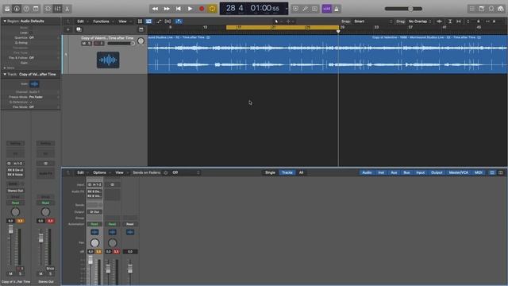Open Quick Help question mark icon
This screenshot has height=286, width=508.
tap(26, 9)
